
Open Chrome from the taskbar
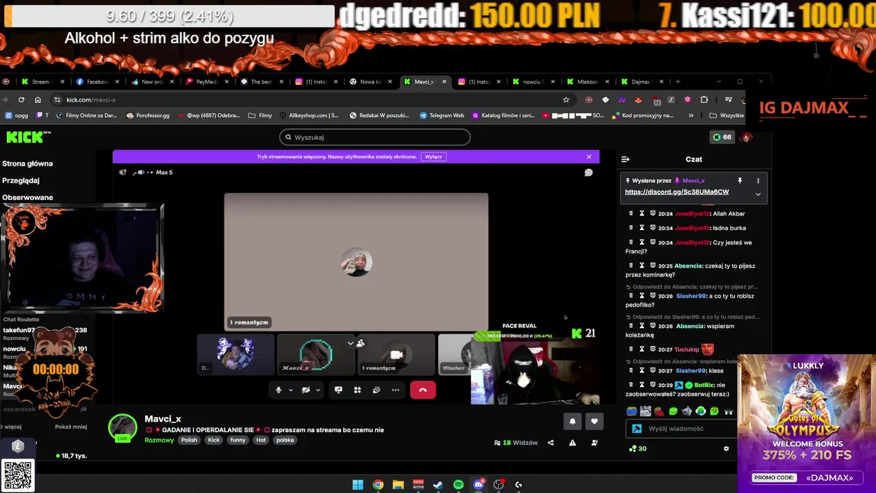[378, 485]
